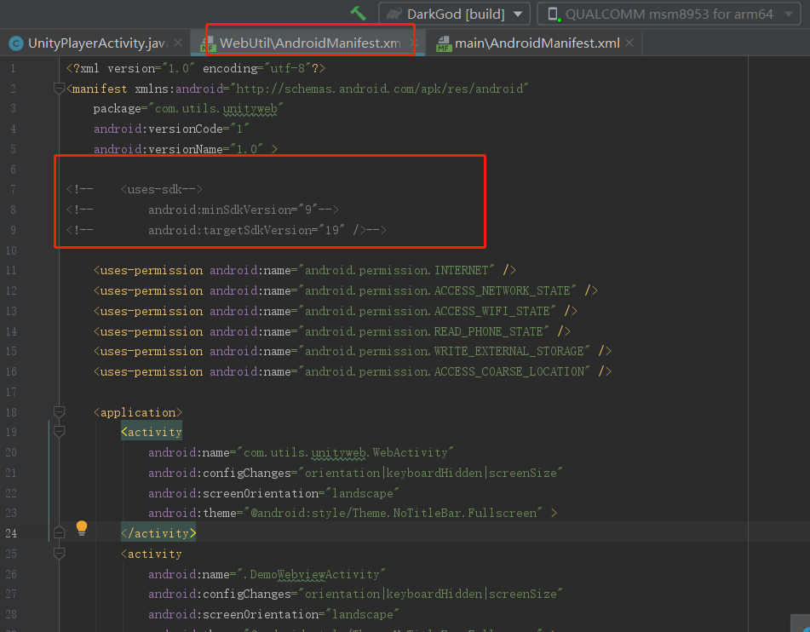Click the xmlns:android schema URL on line 2
810x632 pixels.
click(x=380, y=89)
